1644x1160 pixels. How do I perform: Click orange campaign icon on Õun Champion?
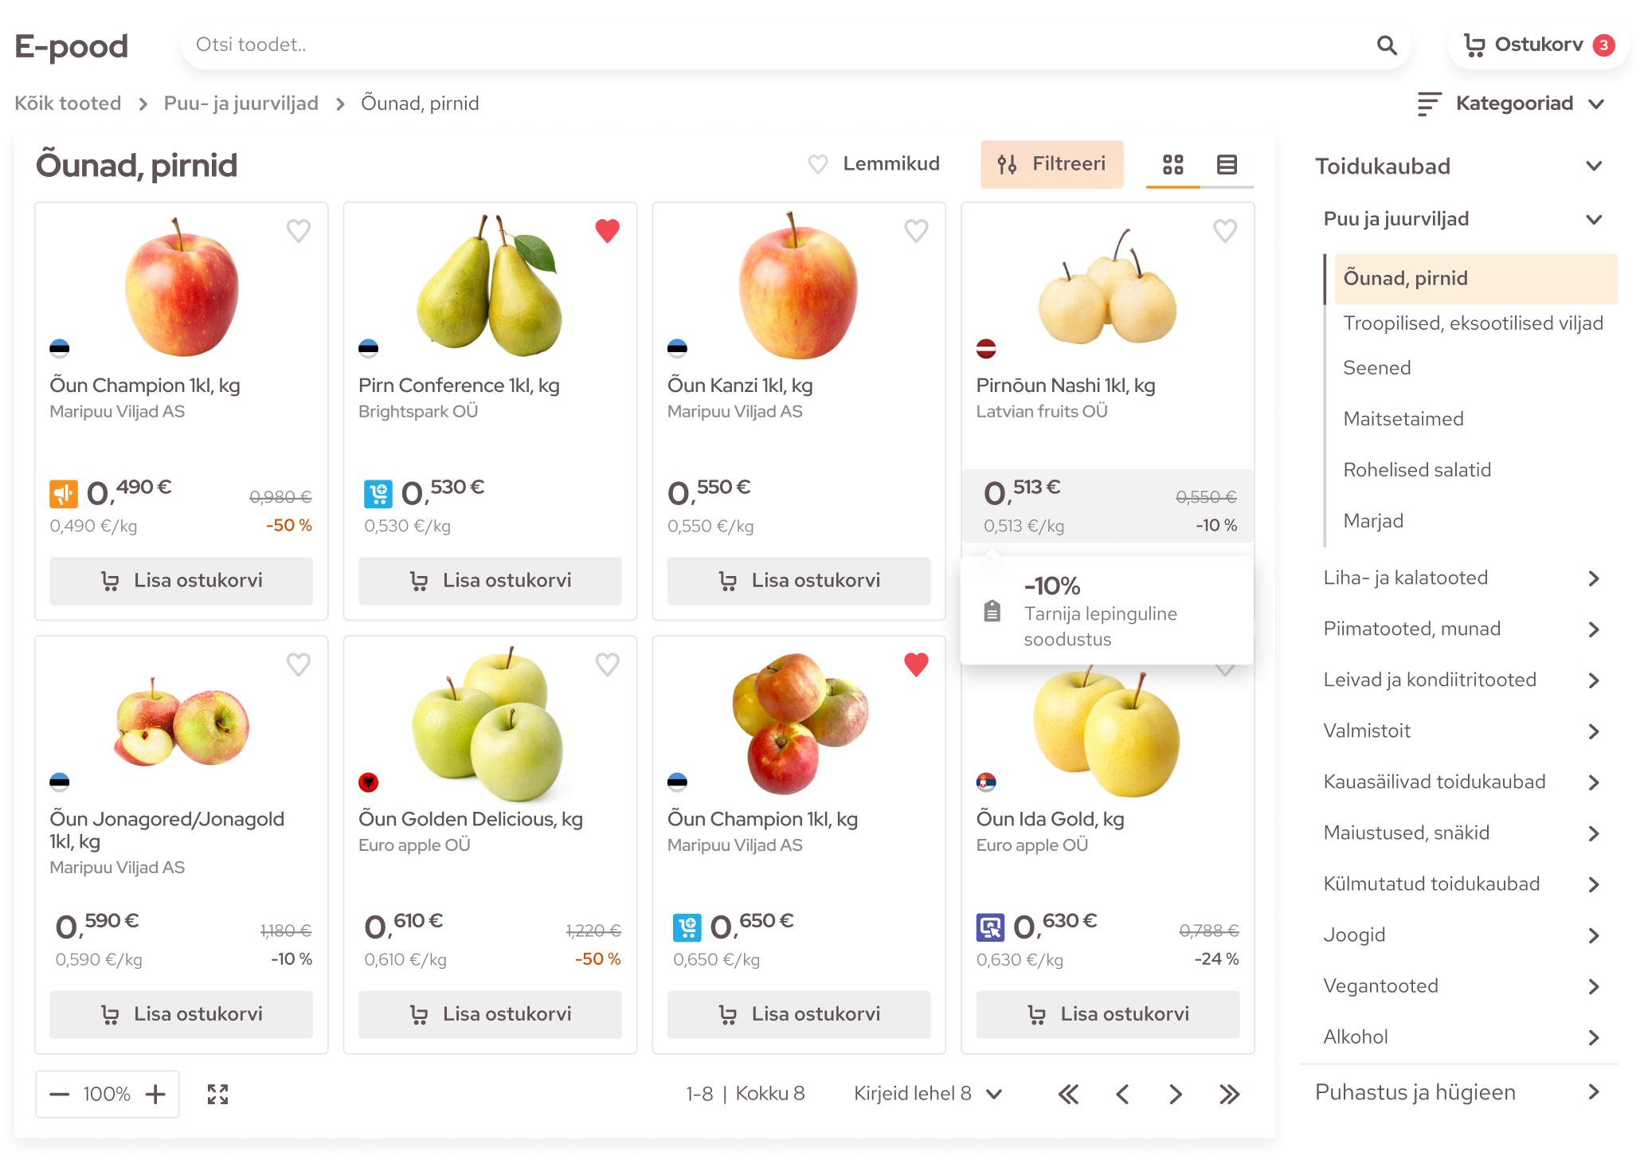point(64,494)
